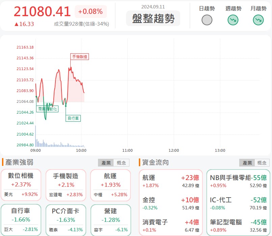Click the 金控 fund flow row
The image size is (272, 236).
pyautogui.click(x=171, y=203)
